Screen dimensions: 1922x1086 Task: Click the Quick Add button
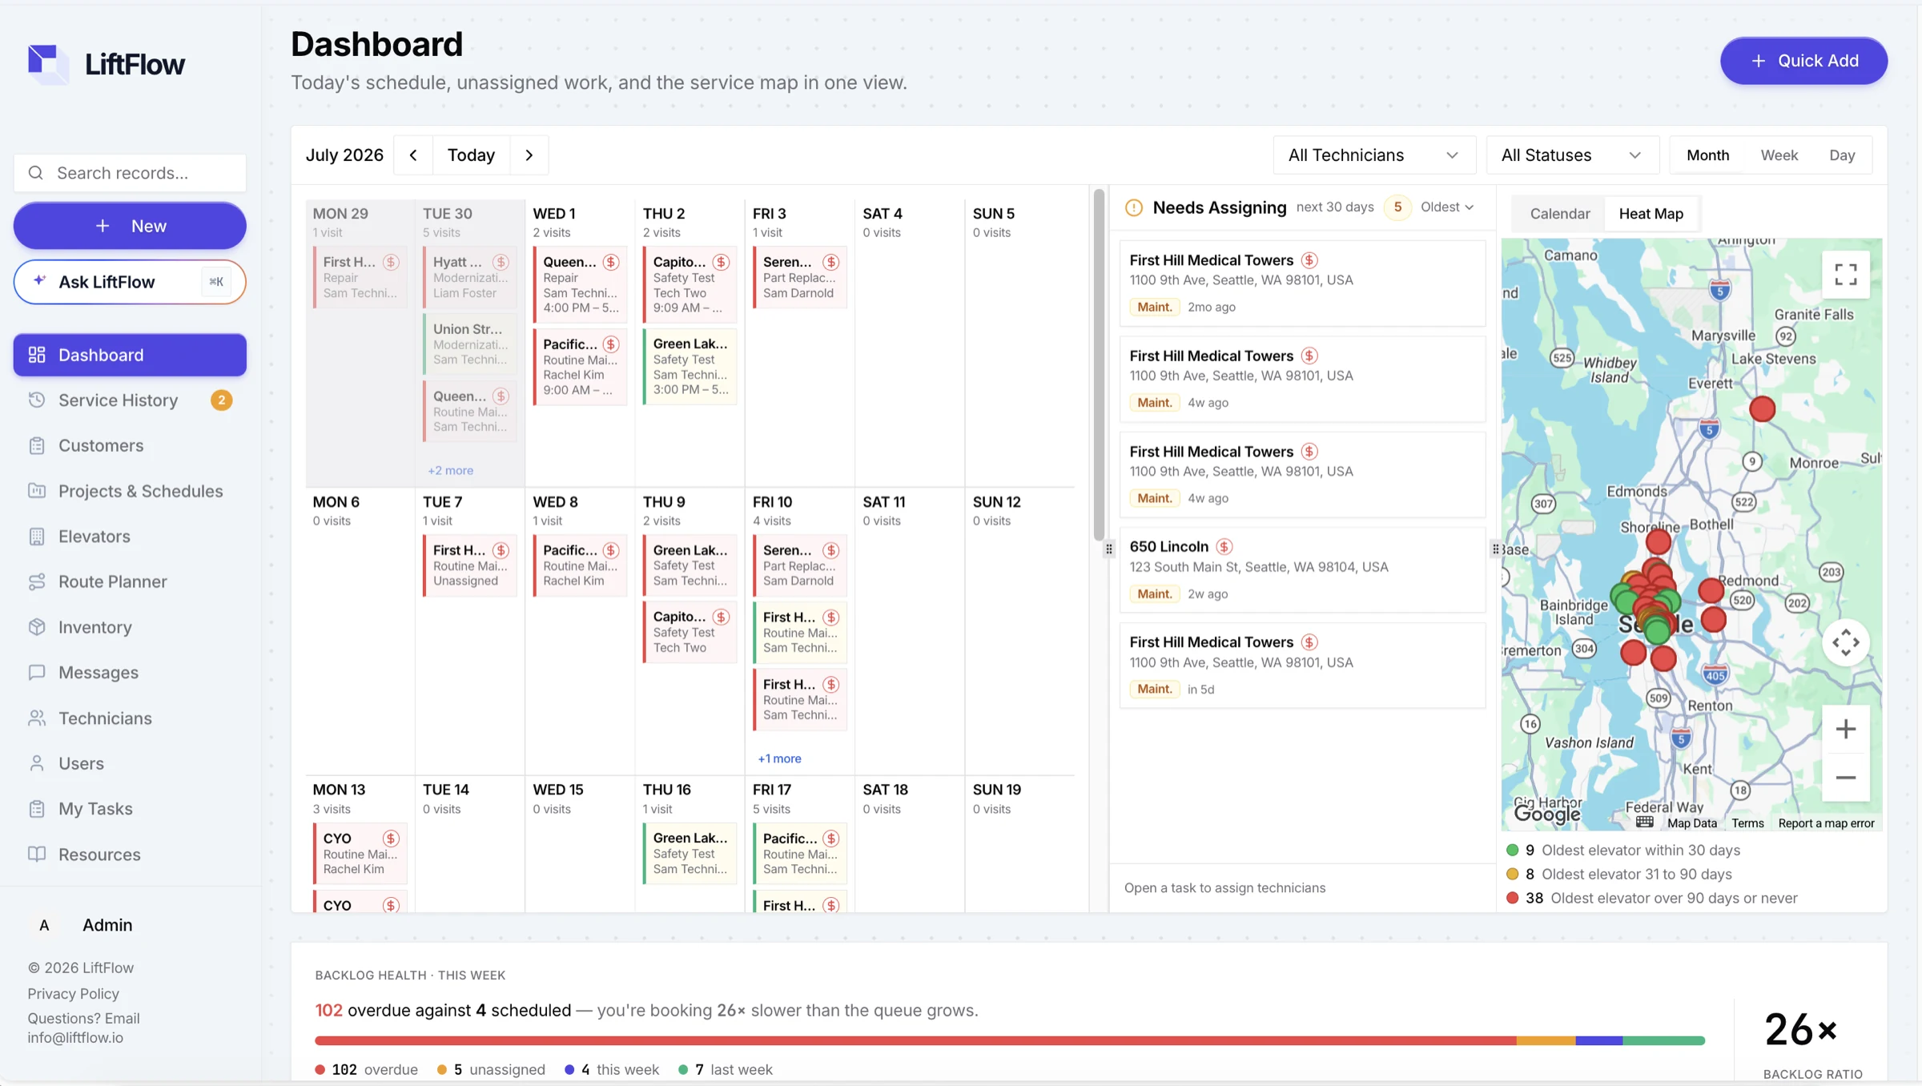click(1803, 61)
